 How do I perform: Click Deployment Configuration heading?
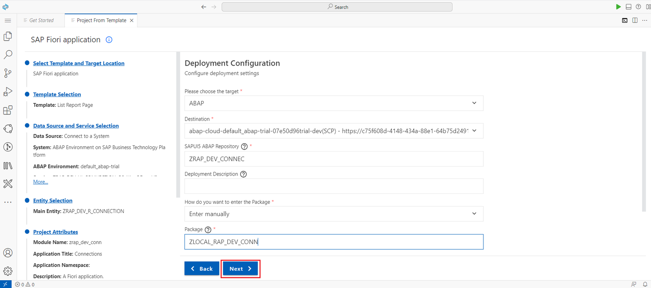(x=232, y=63)
